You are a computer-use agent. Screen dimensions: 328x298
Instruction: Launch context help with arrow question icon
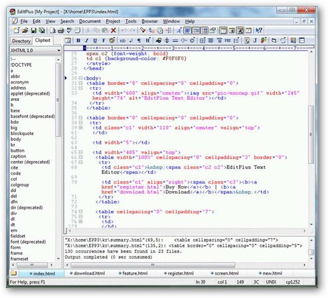click(x=259, y=30)
